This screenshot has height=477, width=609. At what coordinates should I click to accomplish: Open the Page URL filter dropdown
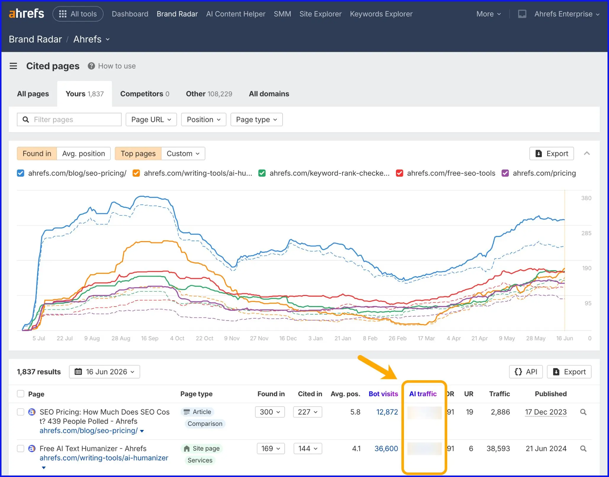(x=151, y=120)
